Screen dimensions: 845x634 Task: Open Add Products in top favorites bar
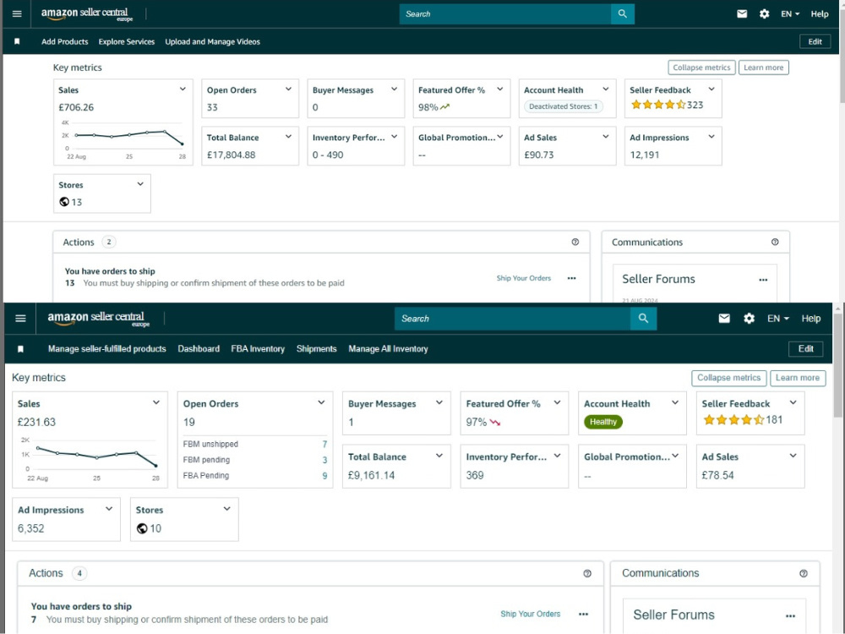[65, 41]
